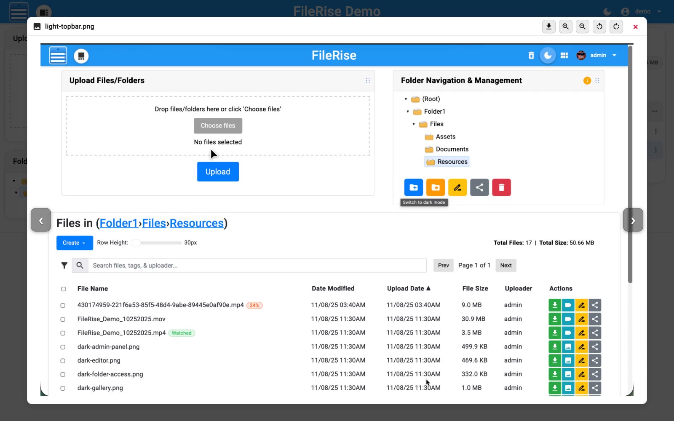
Task: Rotate the preview image counterclockwise
Action: pyautogui.click(x=599, y=27)
